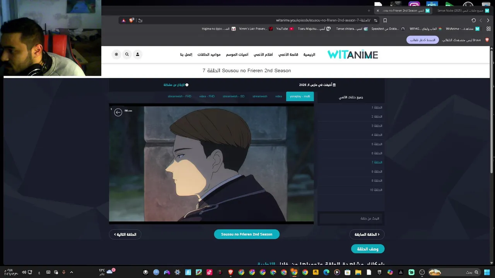
Task: Open File Explorer folder icon in the taskbar
Action: coord(358,272)
